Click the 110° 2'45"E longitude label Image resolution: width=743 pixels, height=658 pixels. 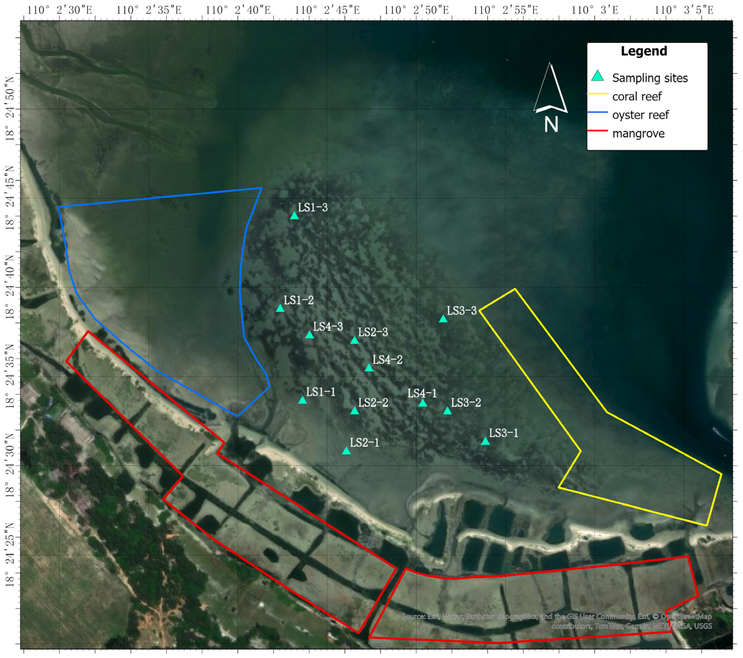coord(327,10)
